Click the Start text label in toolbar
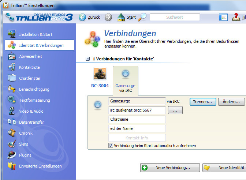 click(131, 17)
